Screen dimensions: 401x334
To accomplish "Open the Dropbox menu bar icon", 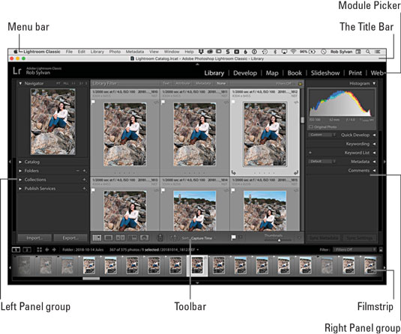I will click(x=201, y=52).
